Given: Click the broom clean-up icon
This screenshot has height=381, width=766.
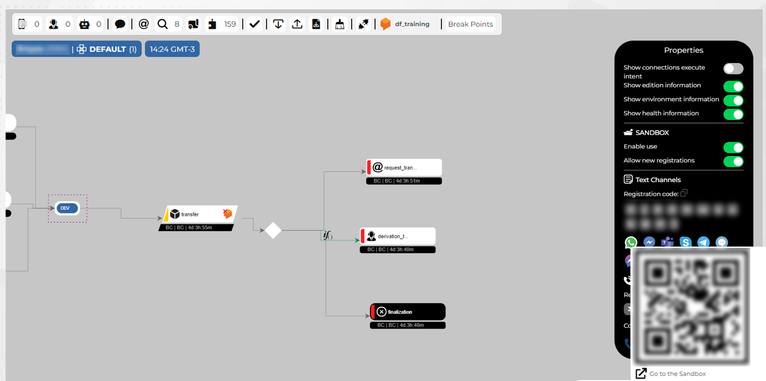Looking at the screenshot, I should coord(340,24).
